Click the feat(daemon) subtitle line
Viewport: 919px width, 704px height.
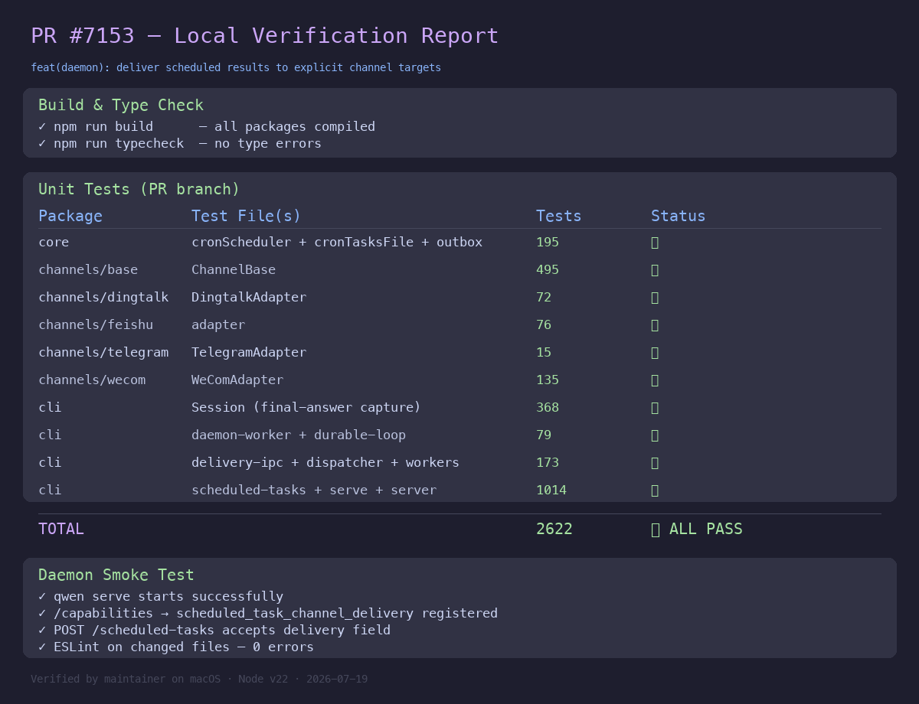click(236, 67)
